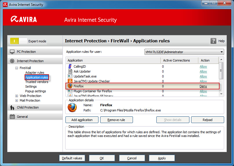
Task: Click the Reload button
Action: pyautogui.click(x=208, y=120)
